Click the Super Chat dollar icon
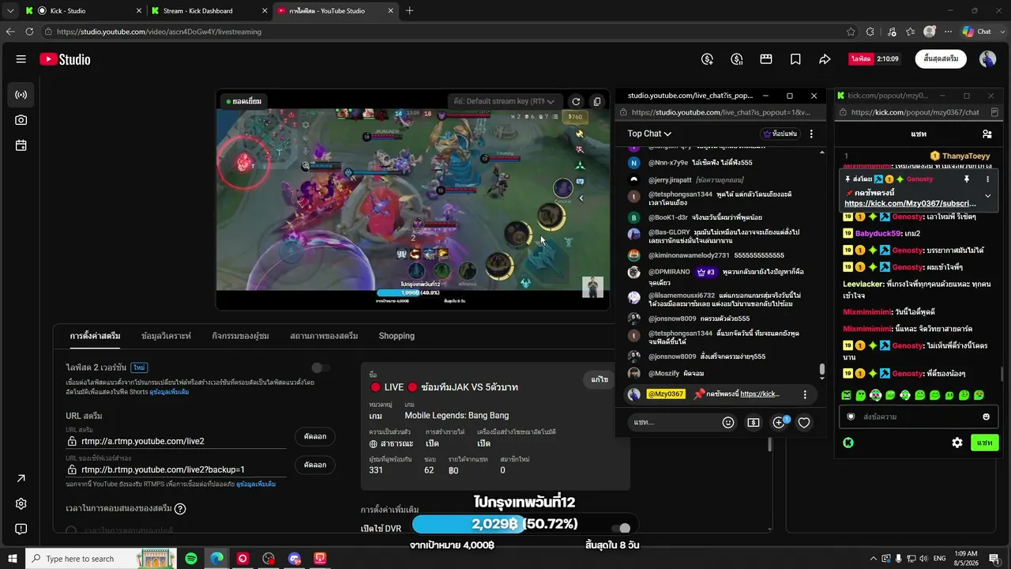Screen dimensions: 1011x569 754,423
